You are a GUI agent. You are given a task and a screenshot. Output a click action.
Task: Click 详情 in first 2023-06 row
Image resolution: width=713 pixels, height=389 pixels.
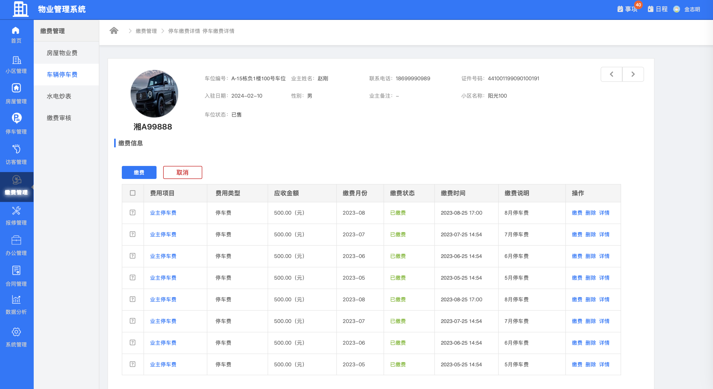pyautogui.click(x=604, y=256)
